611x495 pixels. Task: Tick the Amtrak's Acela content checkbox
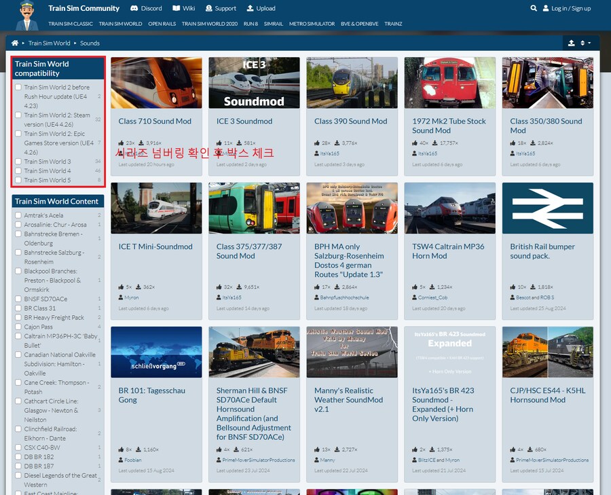[x=18, y=215]
